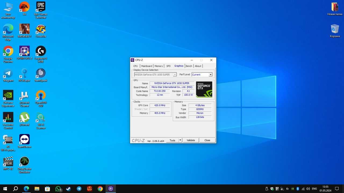This screenshot has width=344, height=193.
Task: Click the CPU-Z title bar logo icon
Action: [x=132, y=60]
